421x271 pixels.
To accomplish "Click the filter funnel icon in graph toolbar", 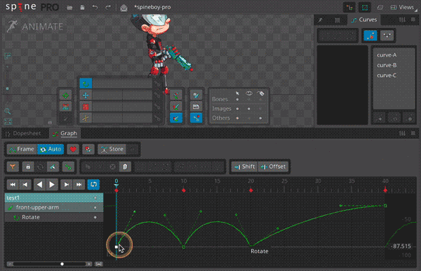I will click(x=13, y=167).
